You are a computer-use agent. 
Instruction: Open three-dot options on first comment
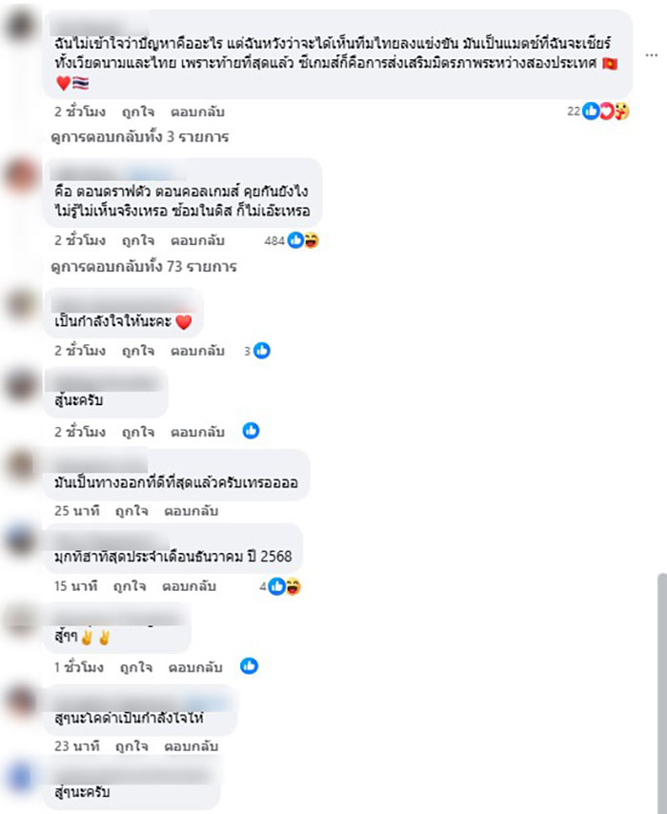point(652,55)
